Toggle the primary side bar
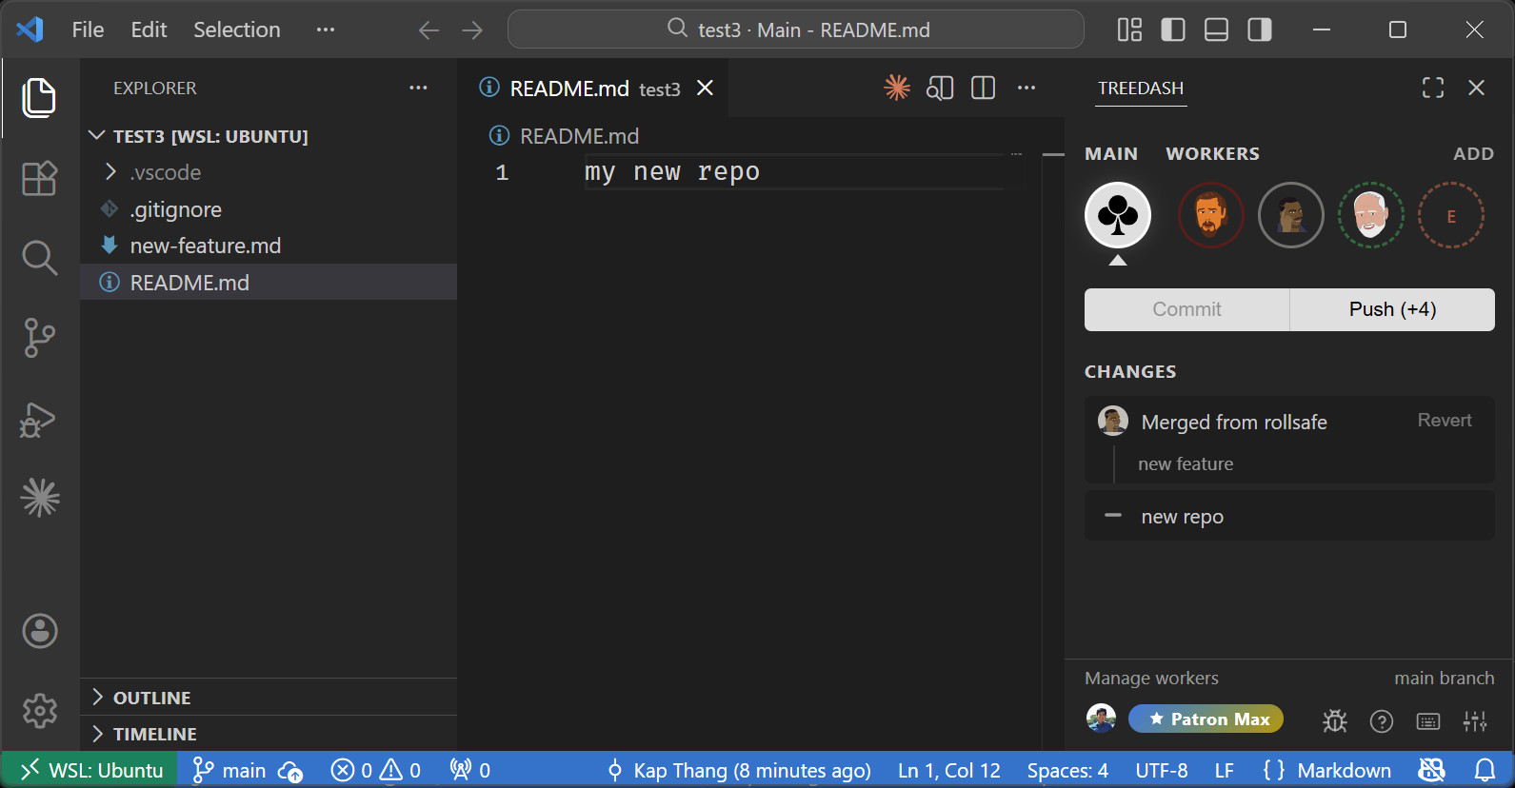 pyautogui.click(x=1173, y=30)
